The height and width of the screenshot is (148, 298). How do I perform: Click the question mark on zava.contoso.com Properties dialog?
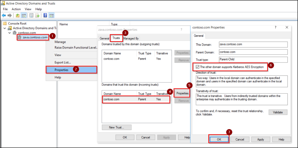click(x=181, y=30)
